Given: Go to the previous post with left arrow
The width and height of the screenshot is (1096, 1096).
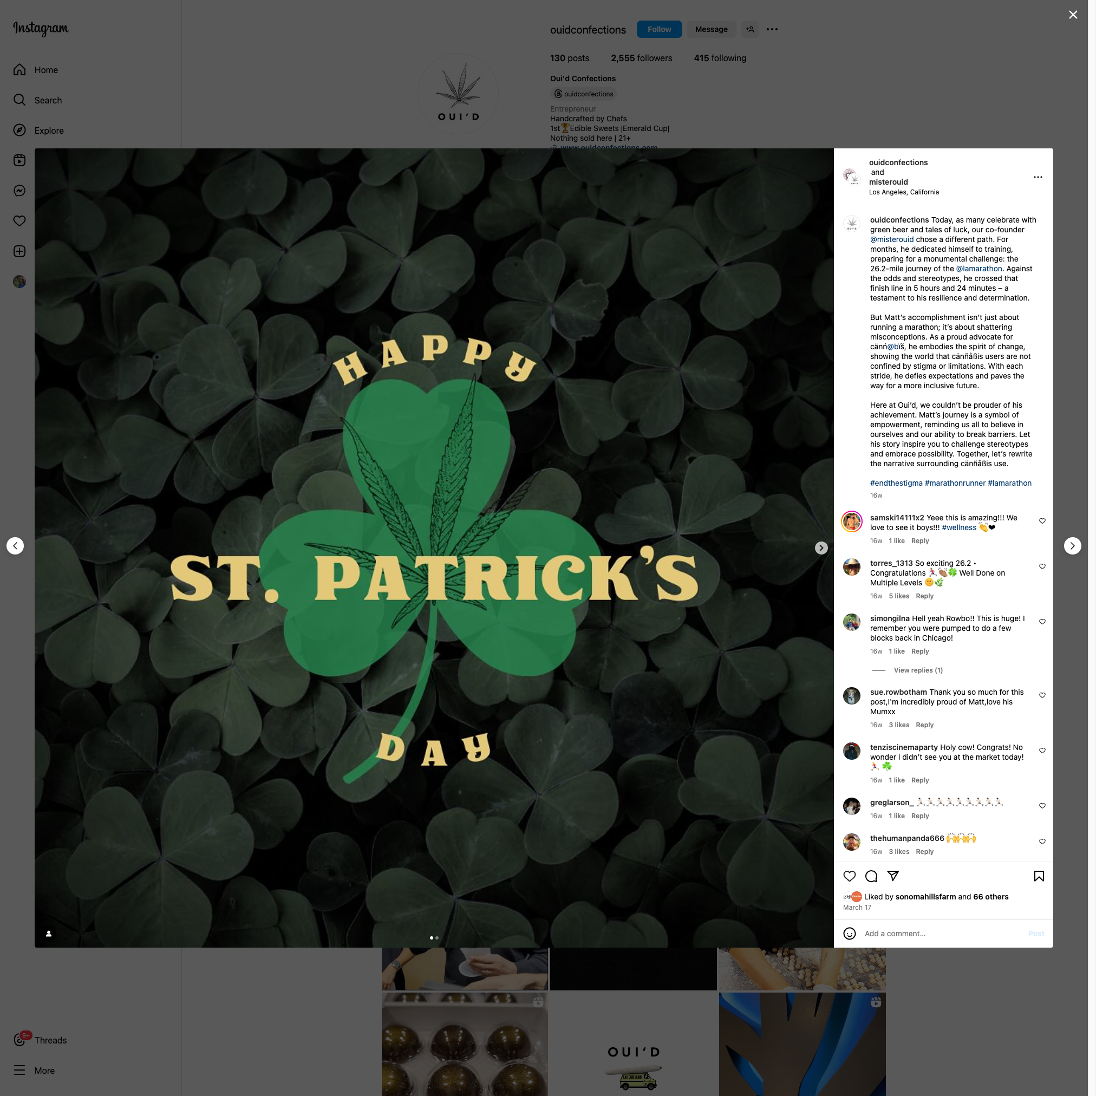Looking at the screenshot, I should tap(15, 546).
